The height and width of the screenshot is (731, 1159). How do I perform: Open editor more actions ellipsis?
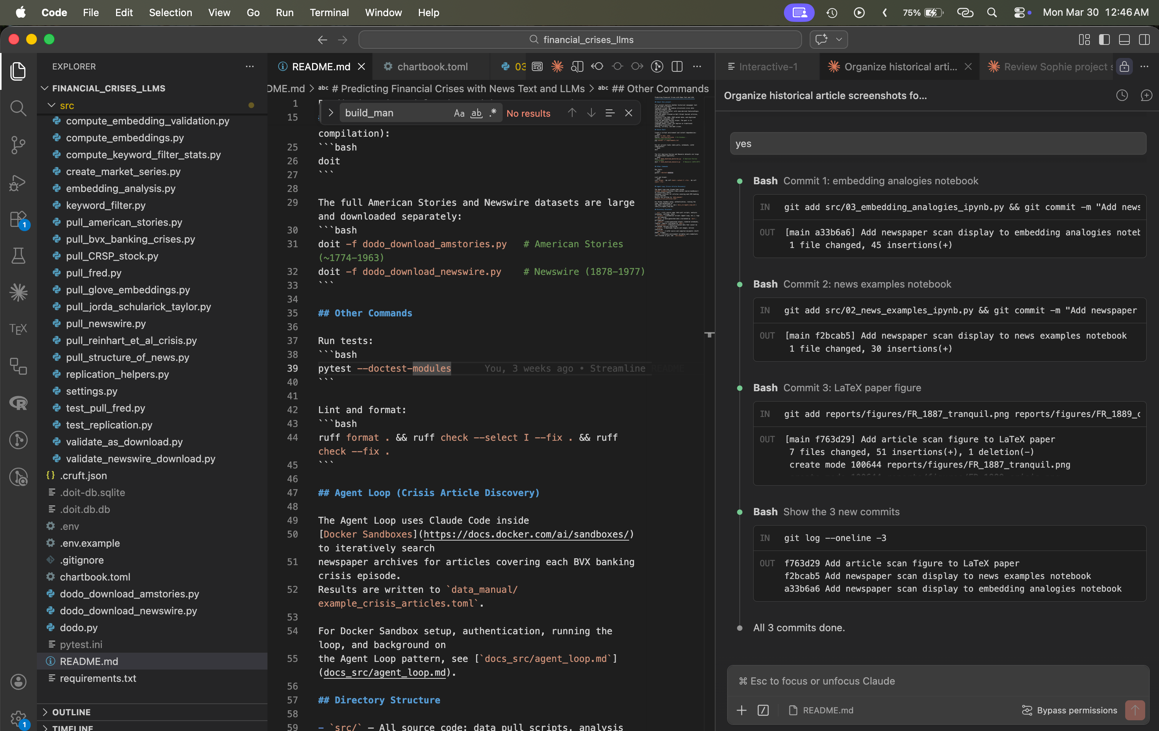coord(696,66)
